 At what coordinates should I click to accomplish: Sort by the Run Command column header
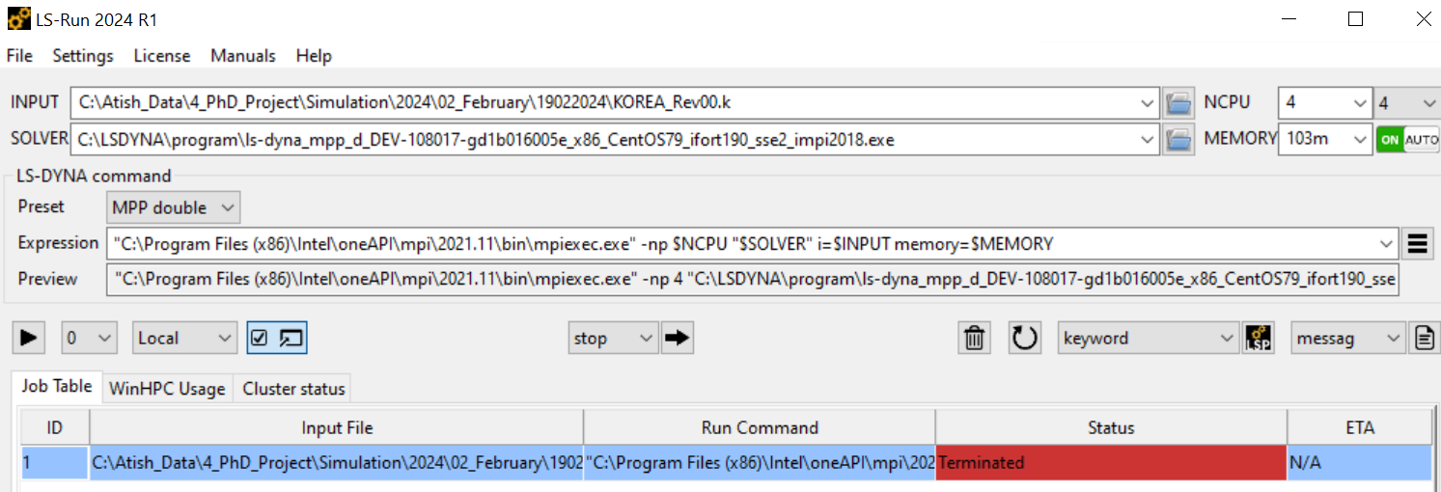[x=760, y=427]
